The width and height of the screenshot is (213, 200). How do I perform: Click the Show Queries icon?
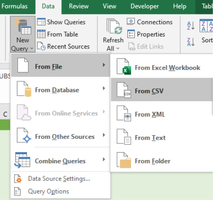(x=41, y=22)
